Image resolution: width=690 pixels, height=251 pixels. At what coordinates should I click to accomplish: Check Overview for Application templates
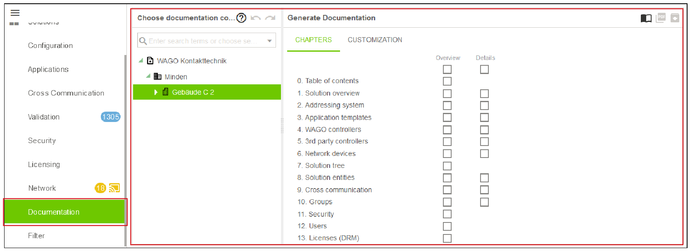tap(447, 117)
